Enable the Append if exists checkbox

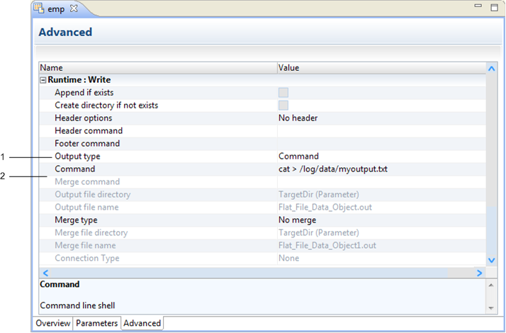pyautogui.click(x=283, y=93)
